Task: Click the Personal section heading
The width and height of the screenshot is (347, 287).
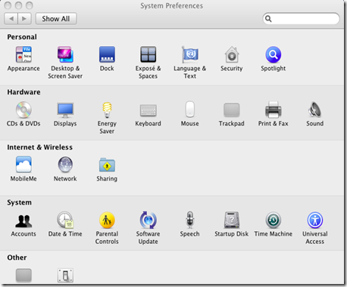Action: [x=22, y=37]
